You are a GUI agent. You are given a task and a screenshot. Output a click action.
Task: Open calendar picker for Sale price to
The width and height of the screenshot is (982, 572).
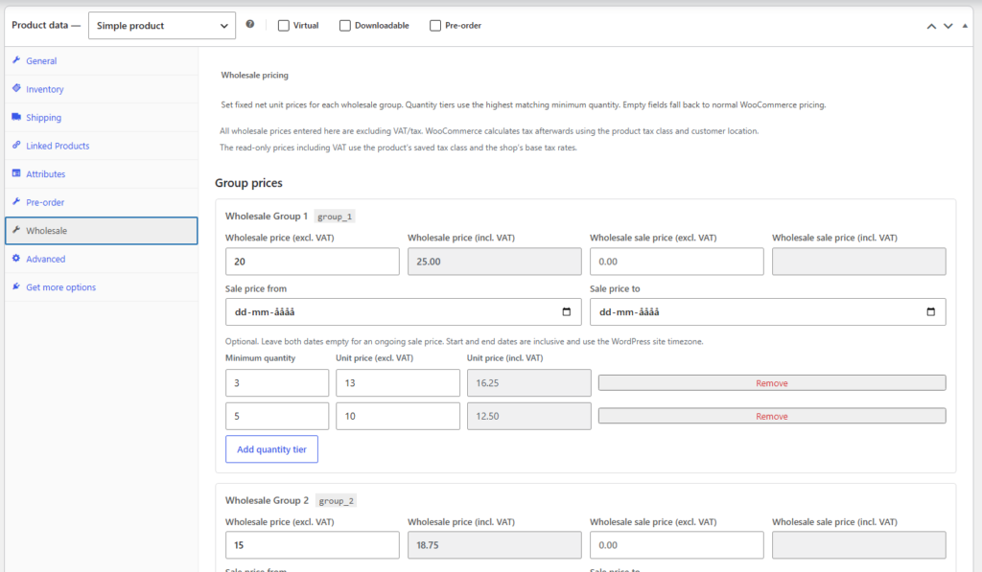point(930,311)
